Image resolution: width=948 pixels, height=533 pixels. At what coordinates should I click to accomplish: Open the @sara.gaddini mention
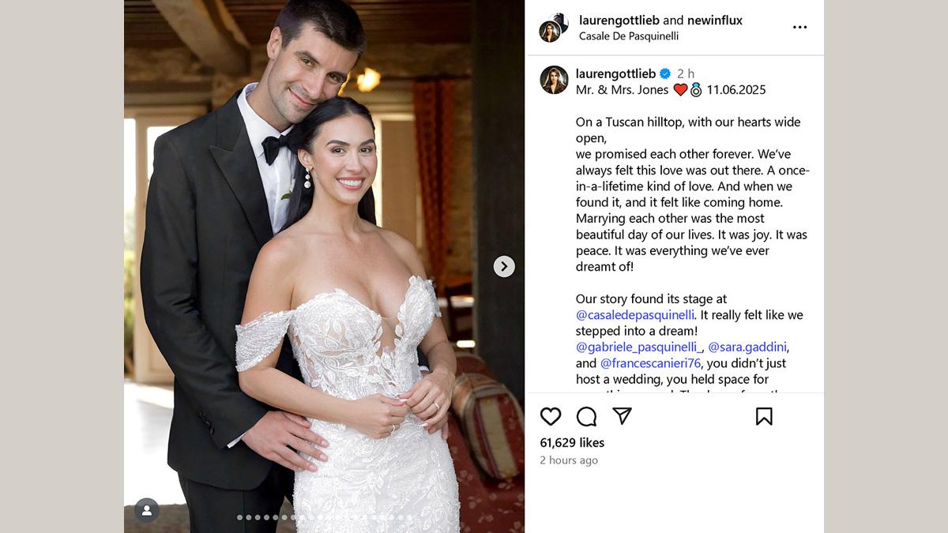(747, 347)
